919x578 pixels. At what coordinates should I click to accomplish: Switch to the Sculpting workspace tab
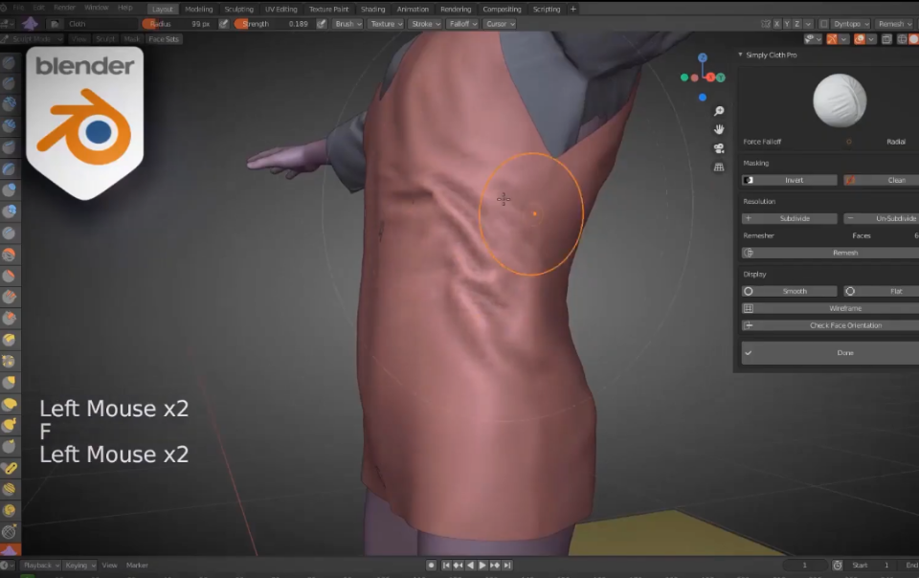click(238, 10)
